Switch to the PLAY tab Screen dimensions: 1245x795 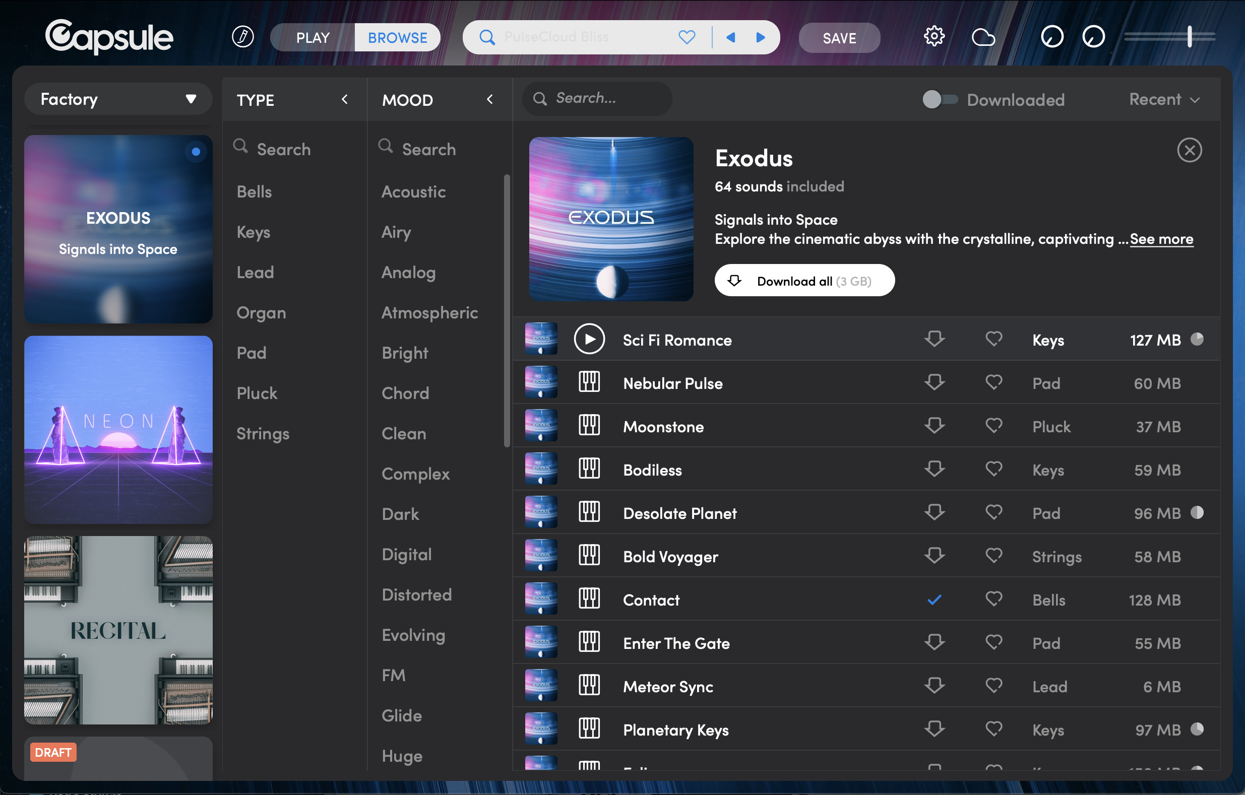[x=313, y=37]
